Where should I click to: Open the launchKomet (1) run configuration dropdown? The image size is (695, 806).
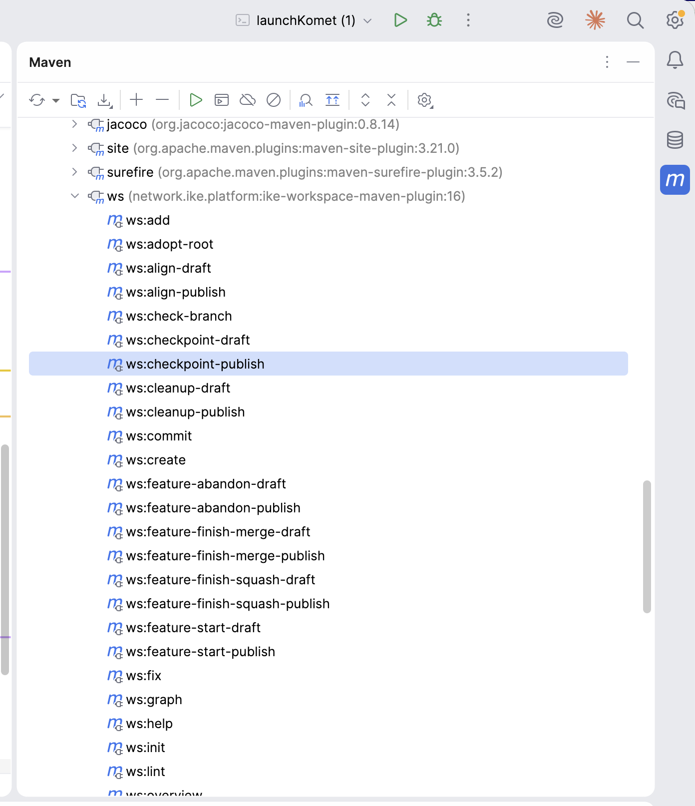pyautogui.click(x=305, y=20)
